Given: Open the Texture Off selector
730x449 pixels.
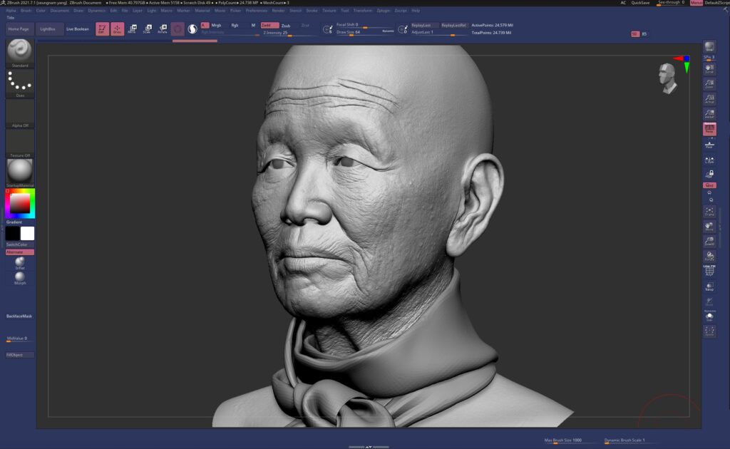Looking at the screenshot, I should coord(20,143).
